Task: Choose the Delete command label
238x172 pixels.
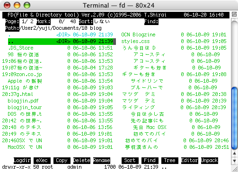Action: pos(82,161)
